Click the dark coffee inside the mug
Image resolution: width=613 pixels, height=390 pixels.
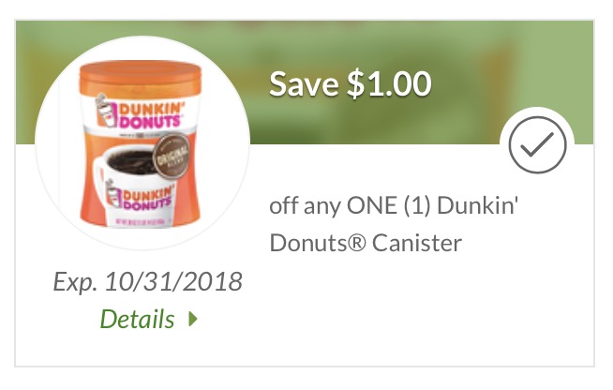click(131, 161)
